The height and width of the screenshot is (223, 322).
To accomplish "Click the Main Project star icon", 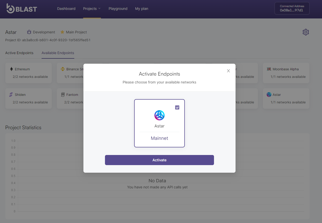I will (62, 32).
